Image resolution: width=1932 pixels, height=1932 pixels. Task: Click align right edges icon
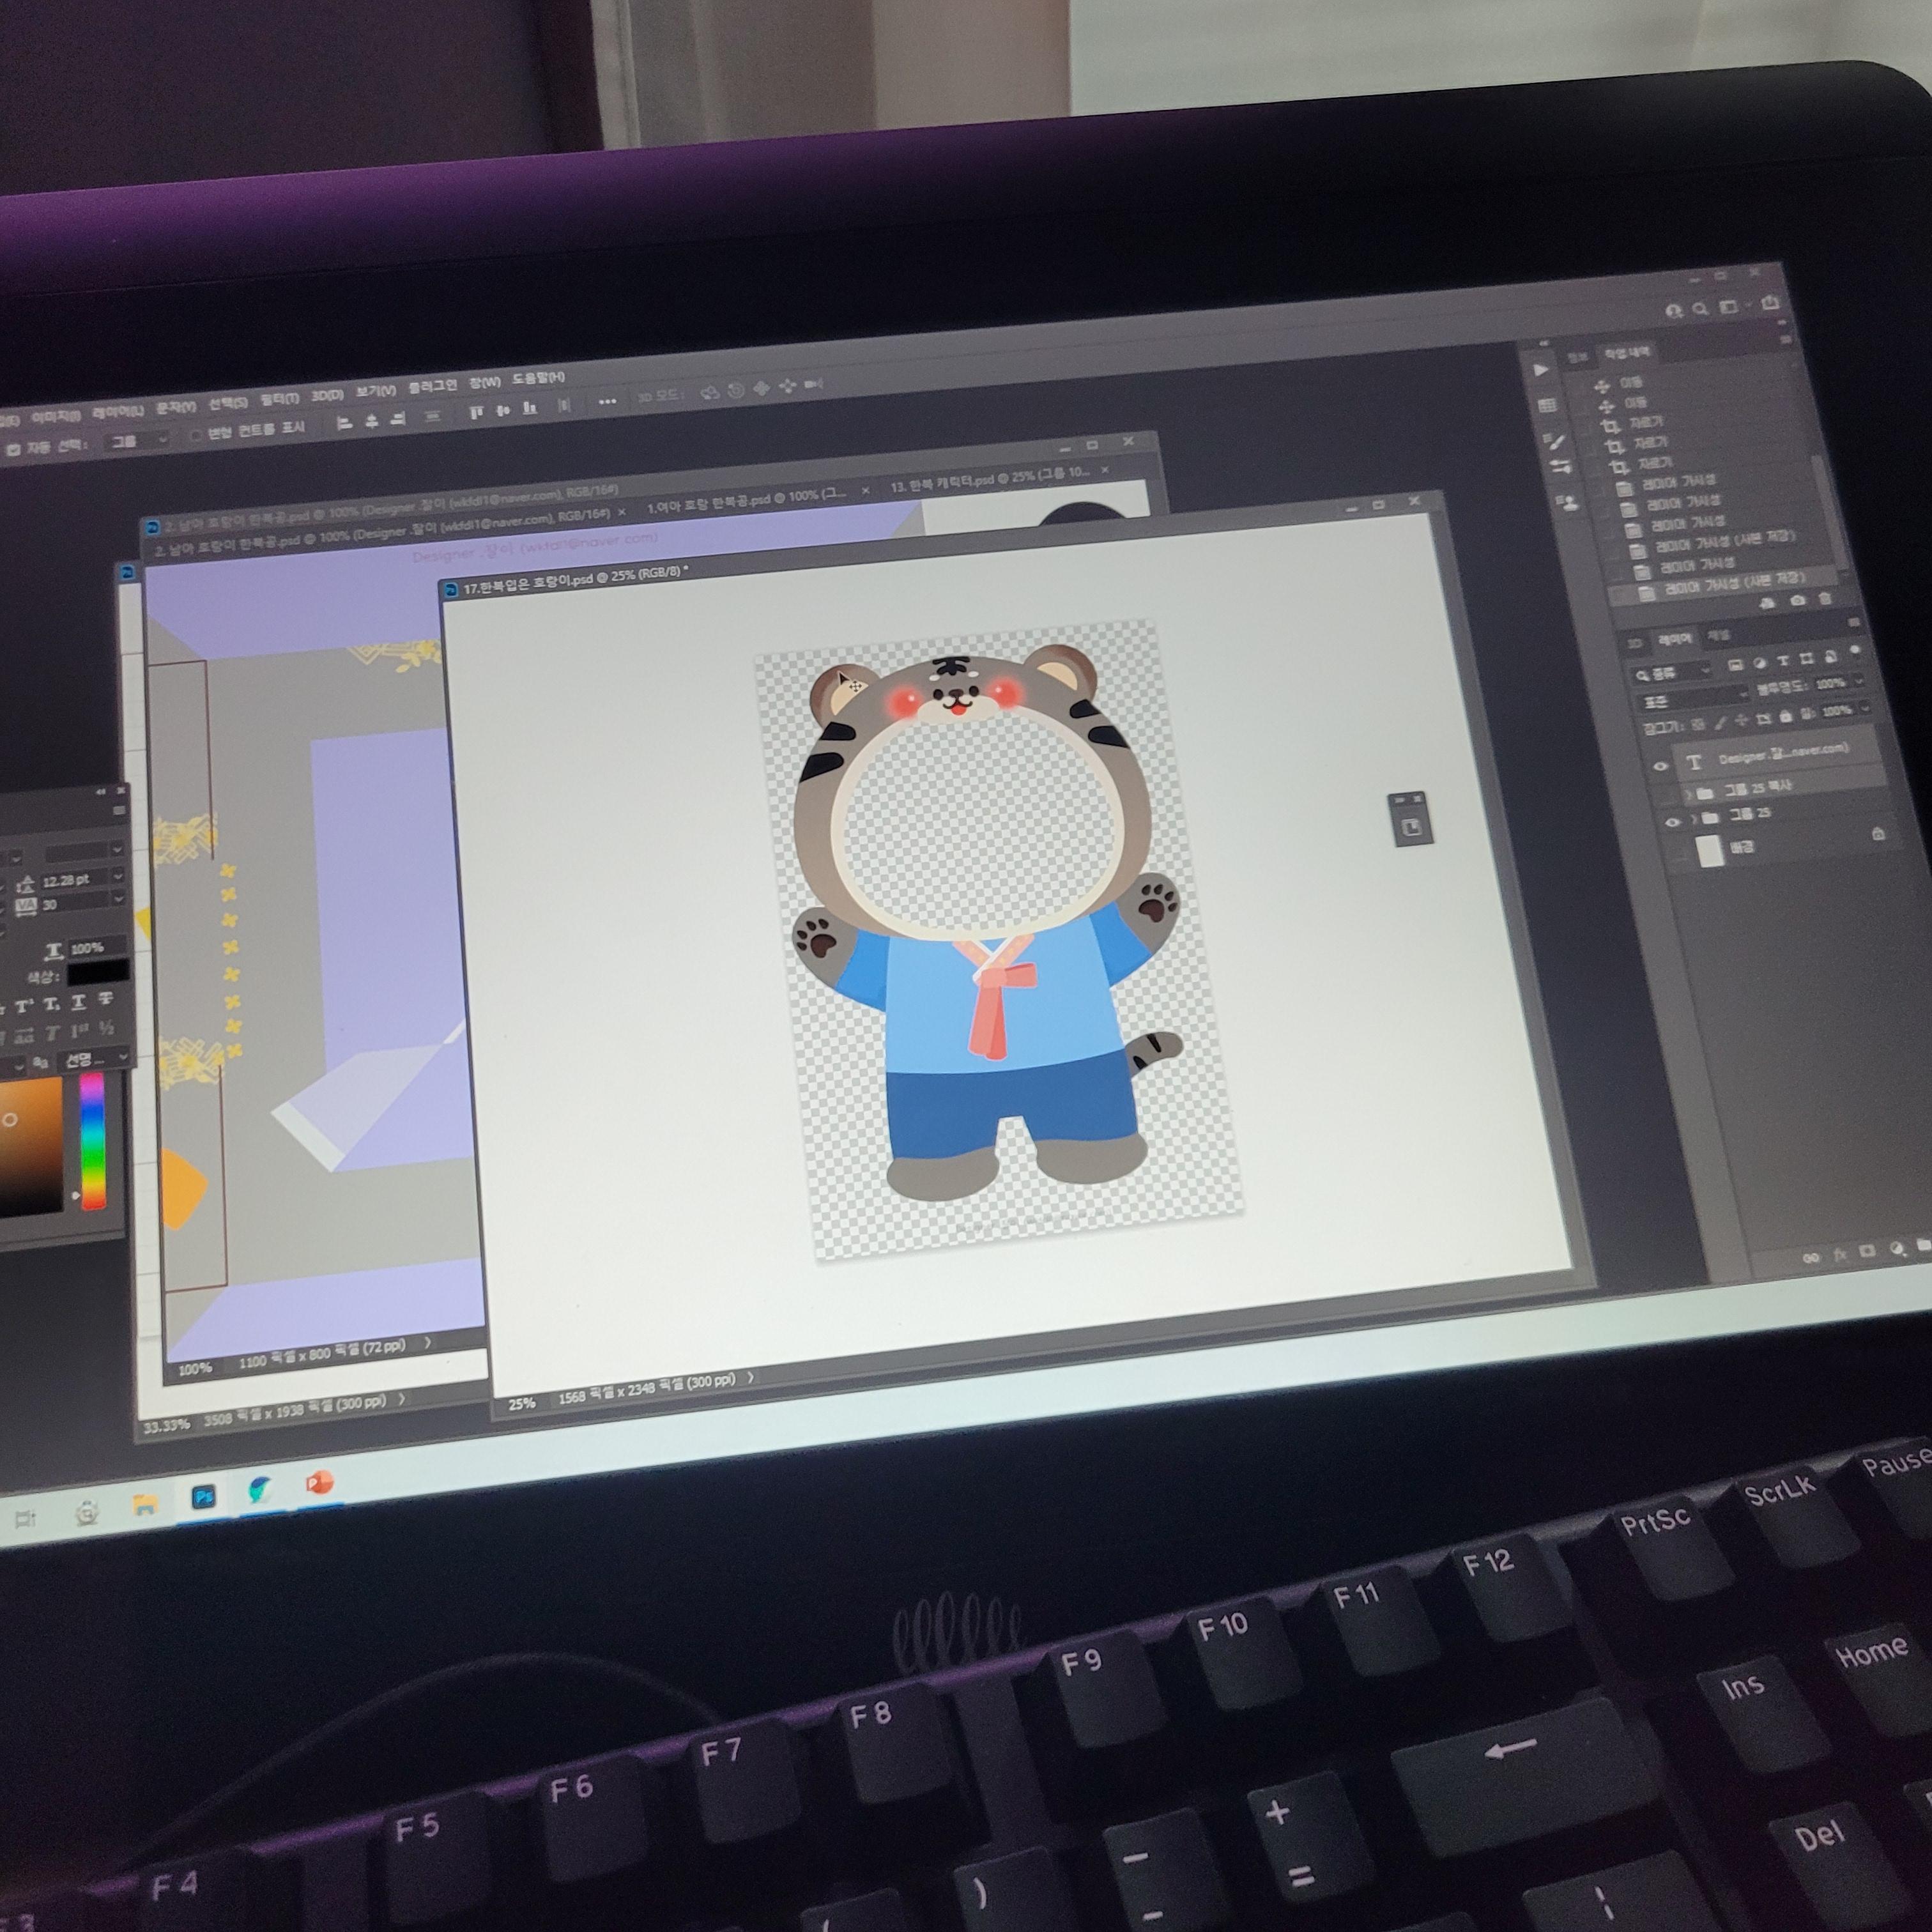tap(398, 419)
